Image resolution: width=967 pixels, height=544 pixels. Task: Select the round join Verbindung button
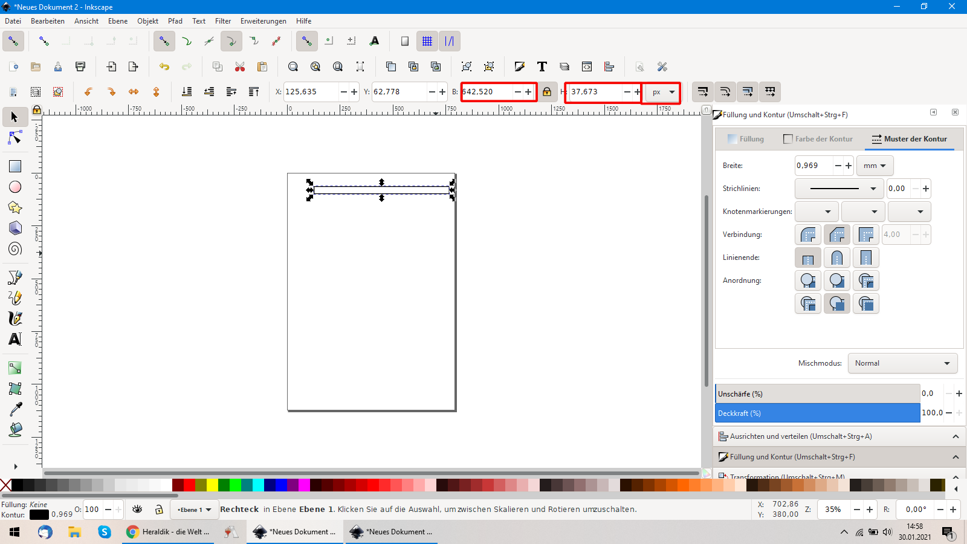[x=808, y=235]
